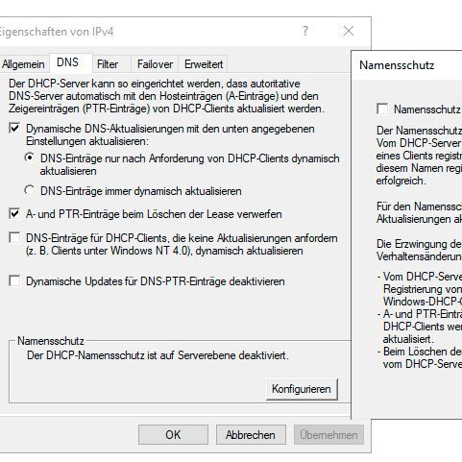Click the Namensschutz dialog title
462x462 pixels.
click(x=397, y=65)
